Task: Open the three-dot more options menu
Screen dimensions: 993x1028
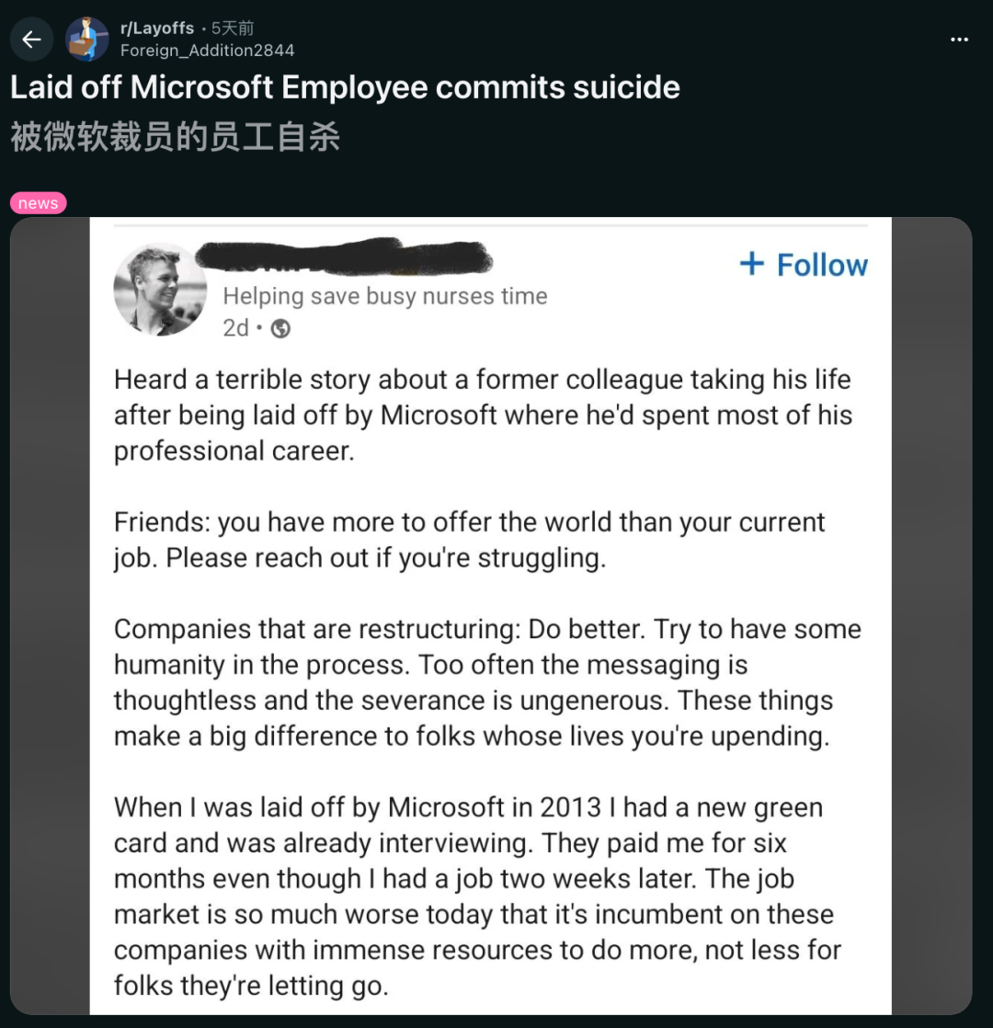Action: click(959, 39)
